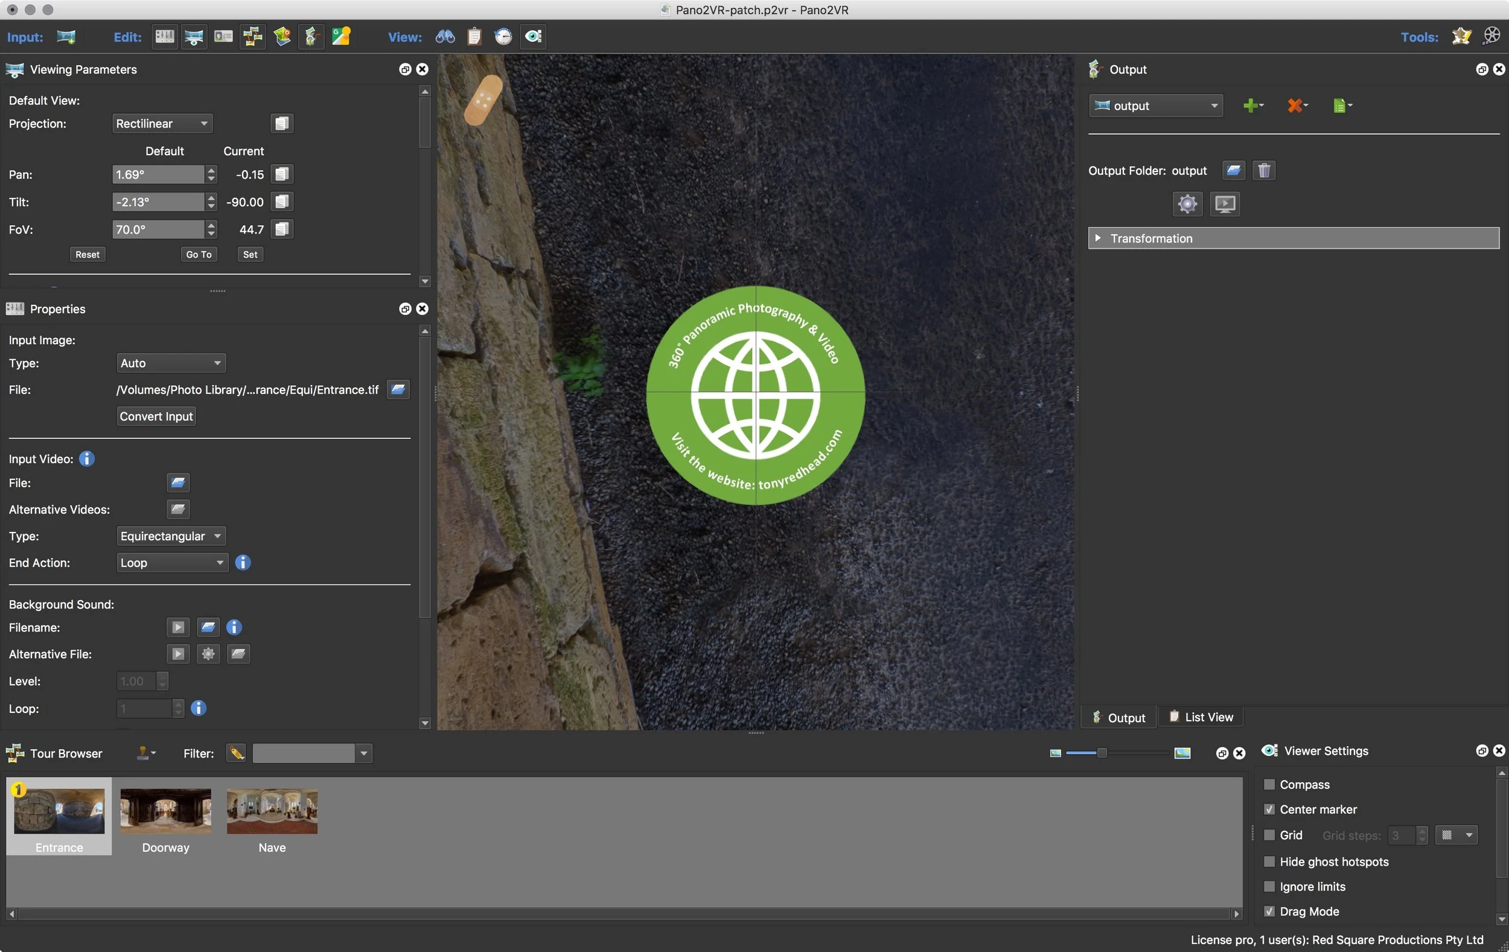Click the Reset button
1509x952 pixels.
(87, 254)
